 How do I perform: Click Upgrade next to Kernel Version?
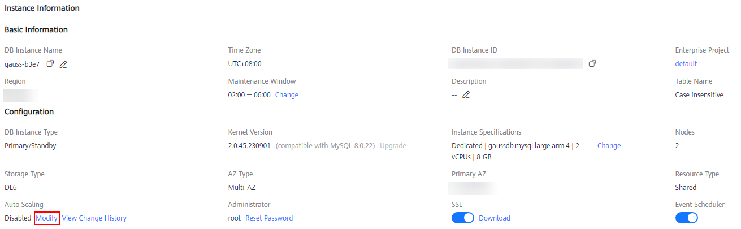[x=393, y=146]
